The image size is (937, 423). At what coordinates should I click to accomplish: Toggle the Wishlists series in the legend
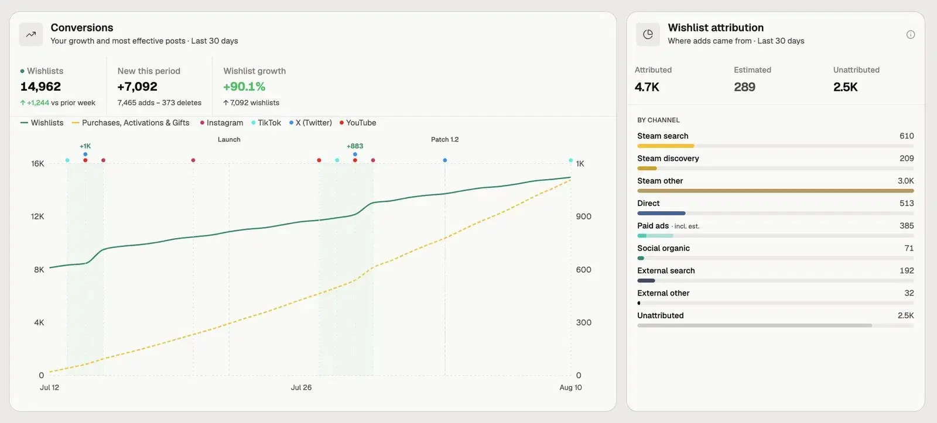(42, 123)
